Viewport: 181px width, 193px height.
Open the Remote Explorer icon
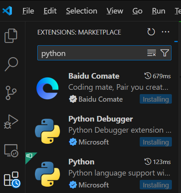click(11, 151)
